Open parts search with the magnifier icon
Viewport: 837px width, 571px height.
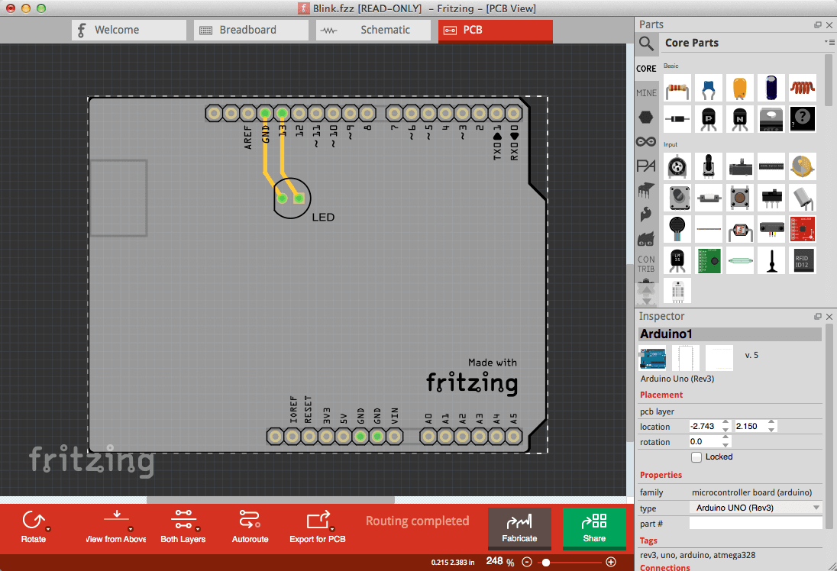[x=646, y=44]
